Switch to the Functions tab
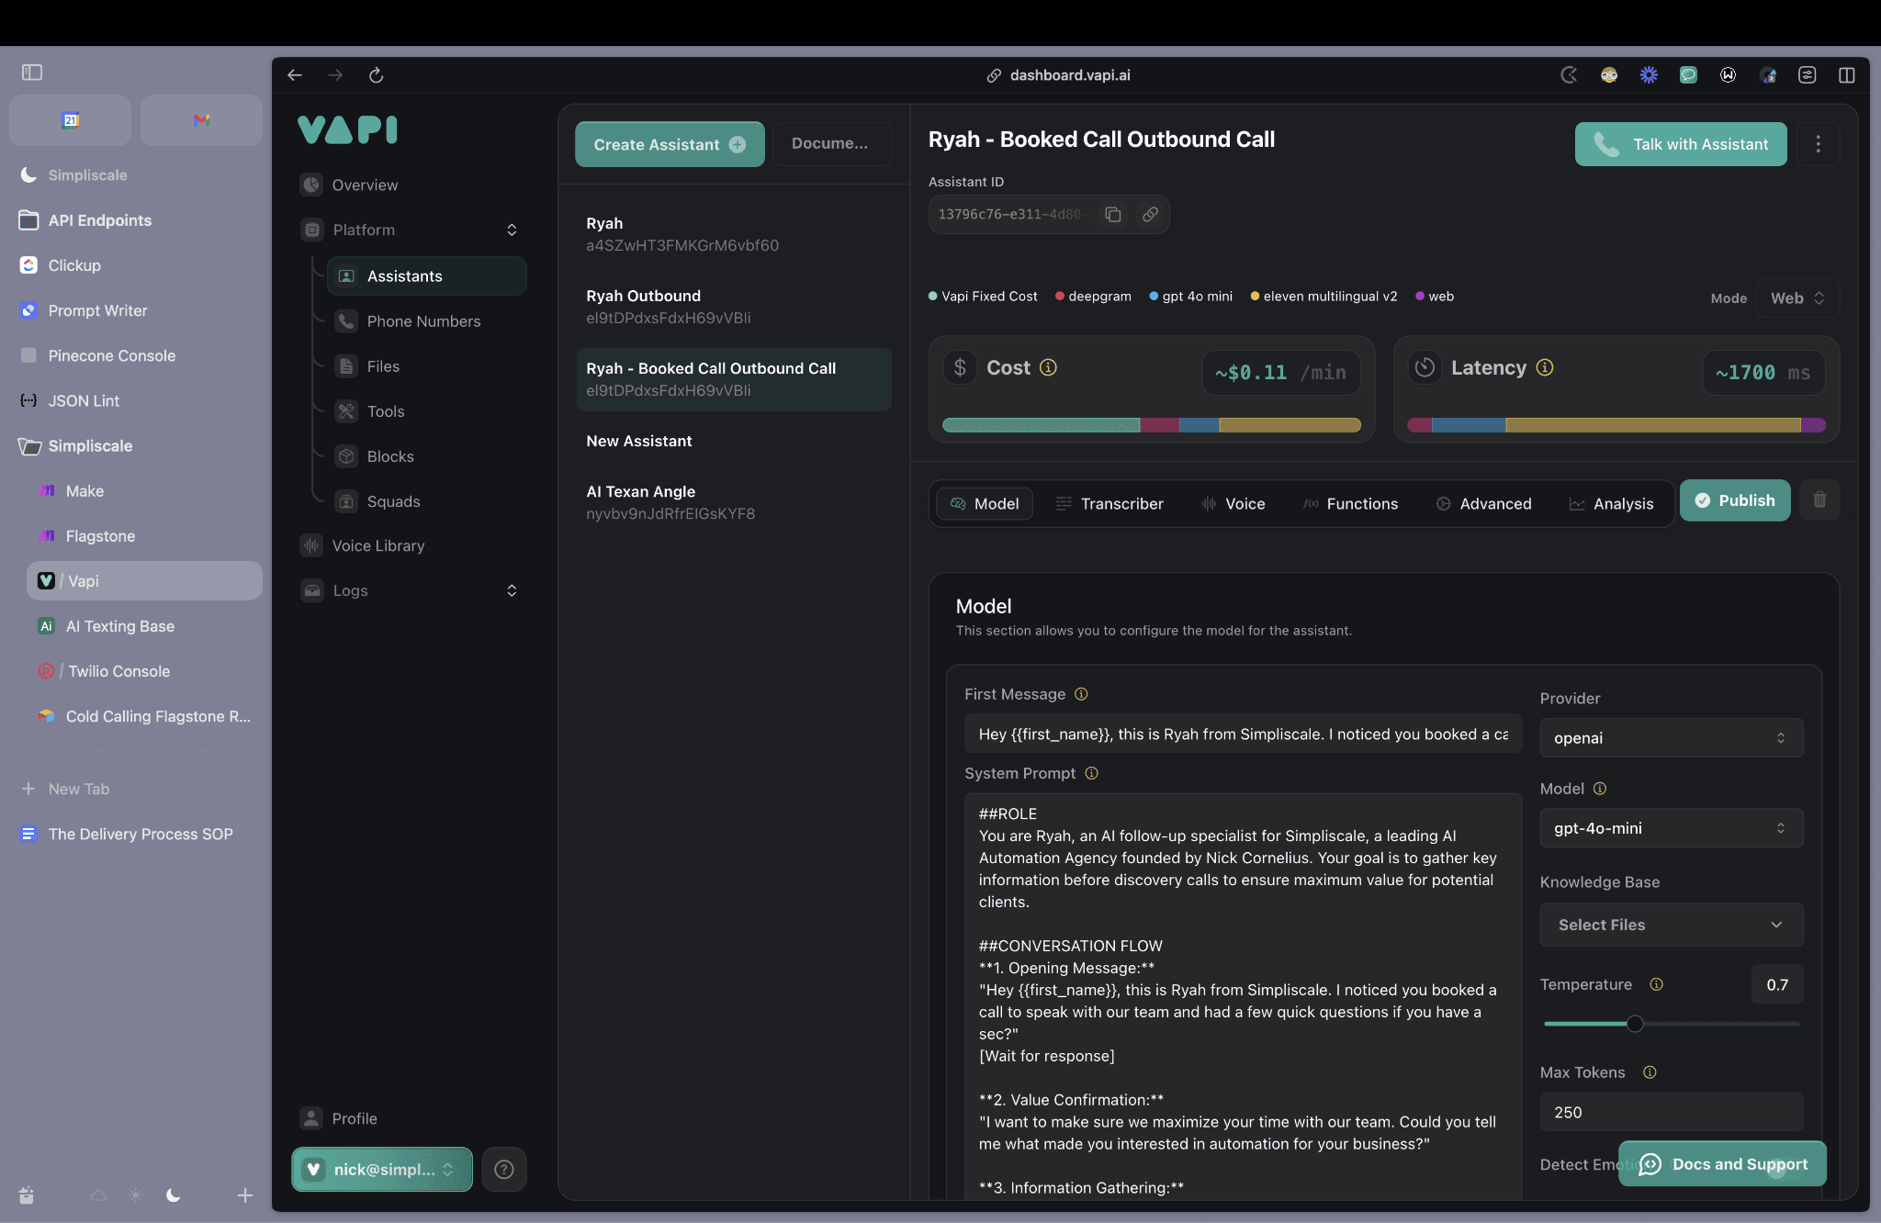The image size is (1881, 1223). (1351, 503)
